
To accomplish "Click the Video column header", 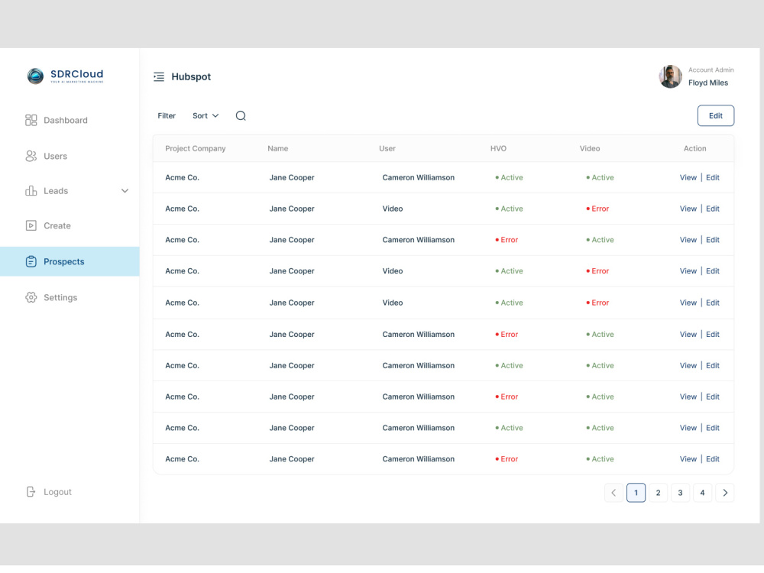I will (x=590, y=149).
